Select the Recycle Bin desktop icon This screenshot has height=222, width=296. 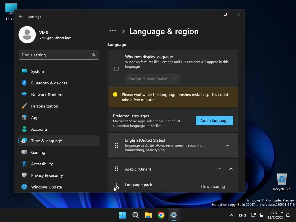282,182
